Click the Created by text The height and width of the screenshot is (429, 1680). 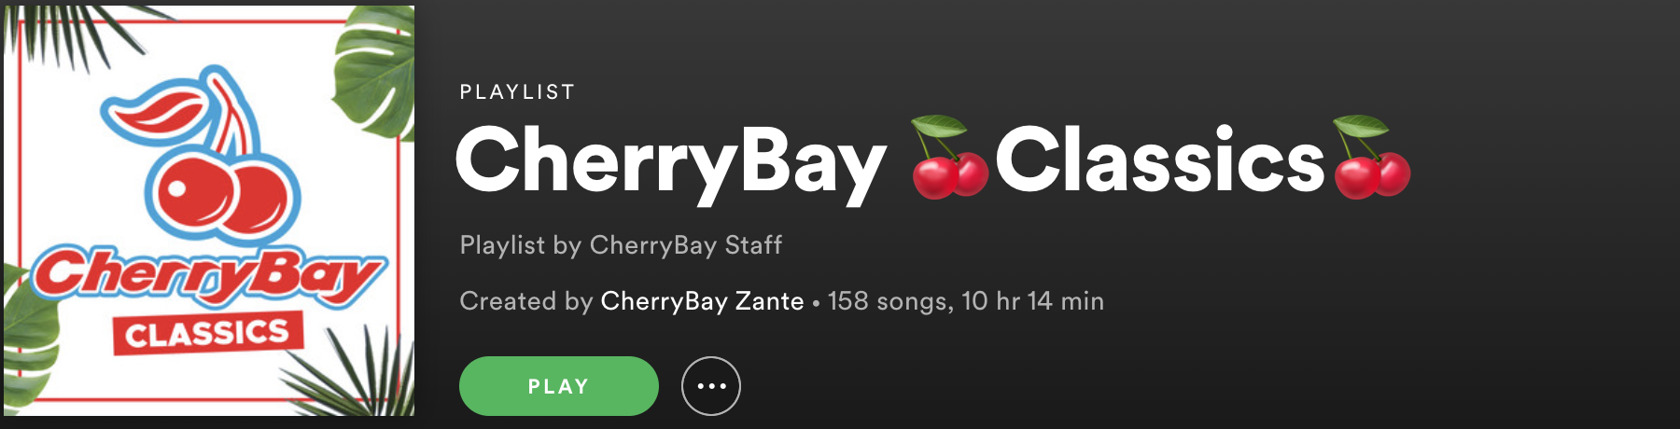point(526,301)
